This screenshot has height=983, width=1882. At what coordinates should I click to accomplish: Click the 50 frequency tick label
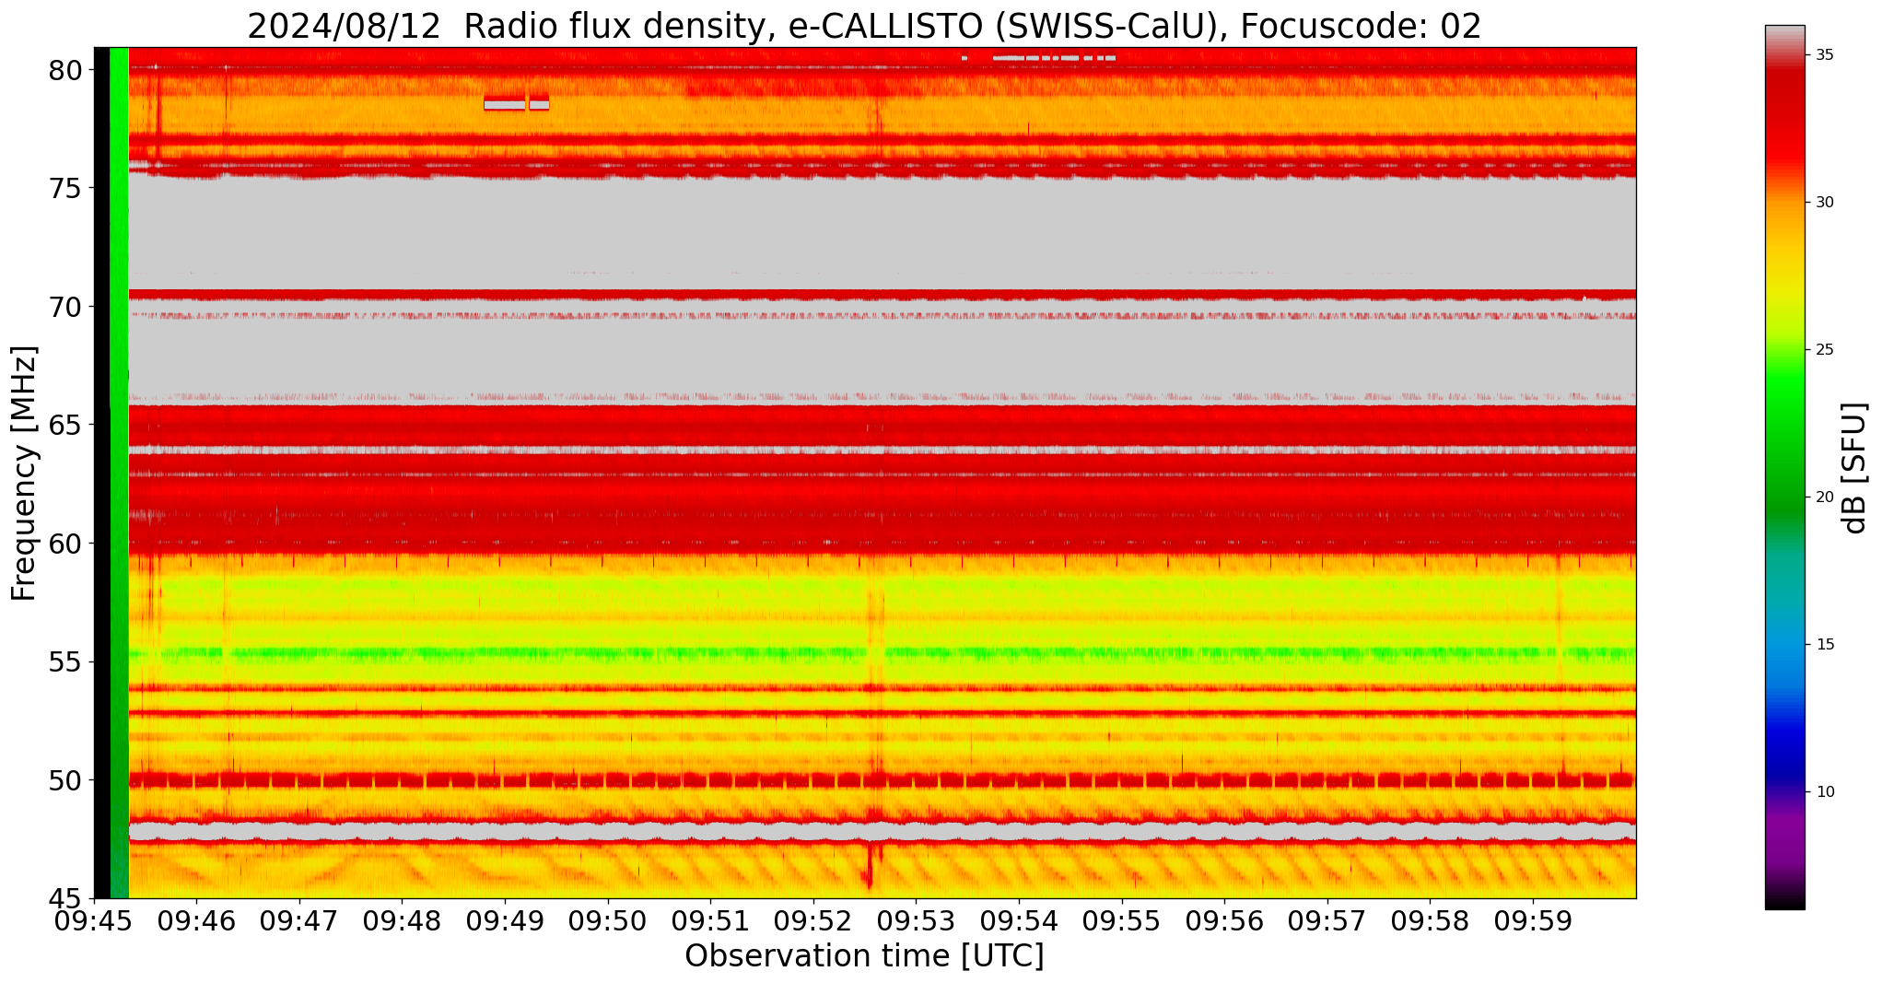point(65,780)
